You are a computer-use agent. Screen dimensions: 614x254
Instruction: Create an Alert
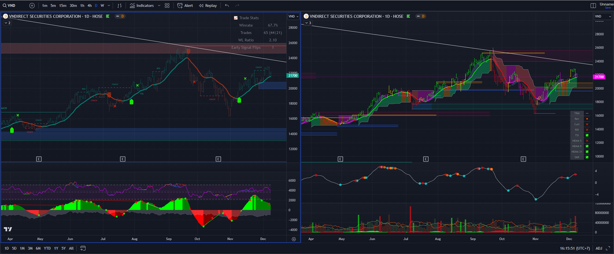click(x=185, y=5)
